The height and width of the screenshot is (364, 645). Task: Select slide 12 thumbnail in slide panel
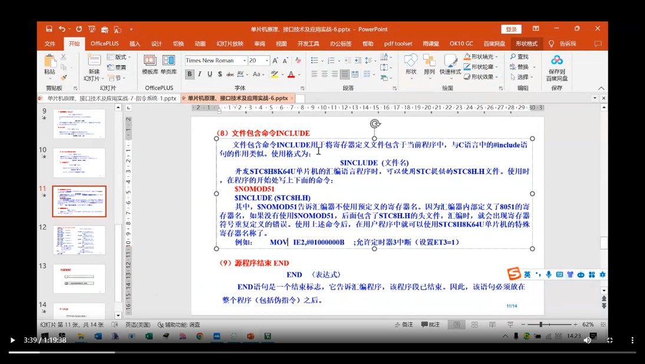(x=79, y=240)
